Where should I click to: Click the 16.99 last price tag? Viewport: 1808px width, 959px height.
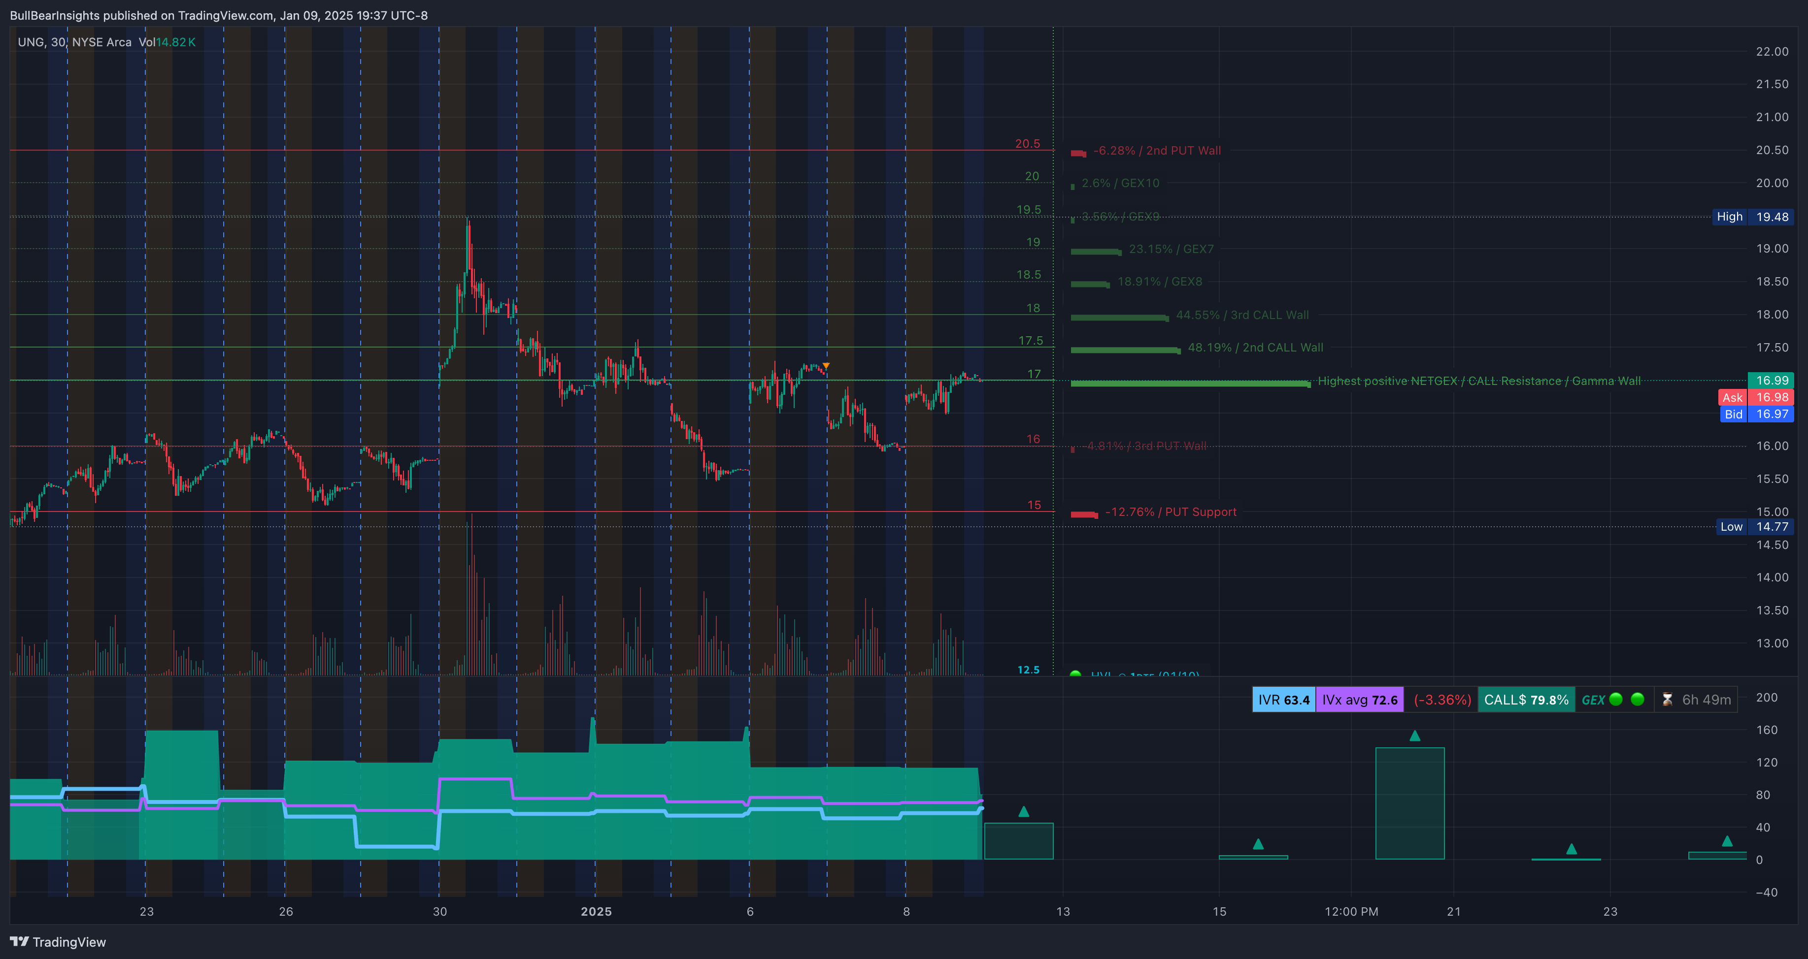coord(1771,380)
